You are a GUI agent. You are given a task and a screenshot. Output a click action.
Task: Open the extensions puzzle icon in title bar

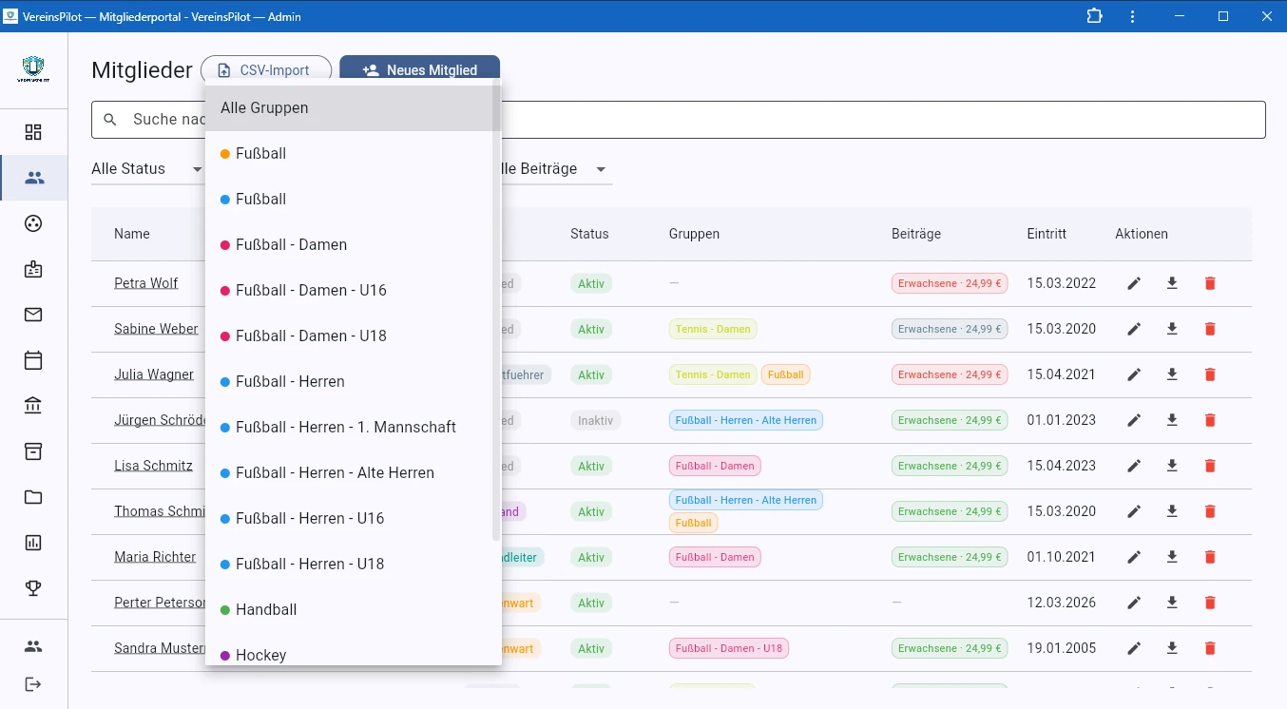click(1094, 16)
